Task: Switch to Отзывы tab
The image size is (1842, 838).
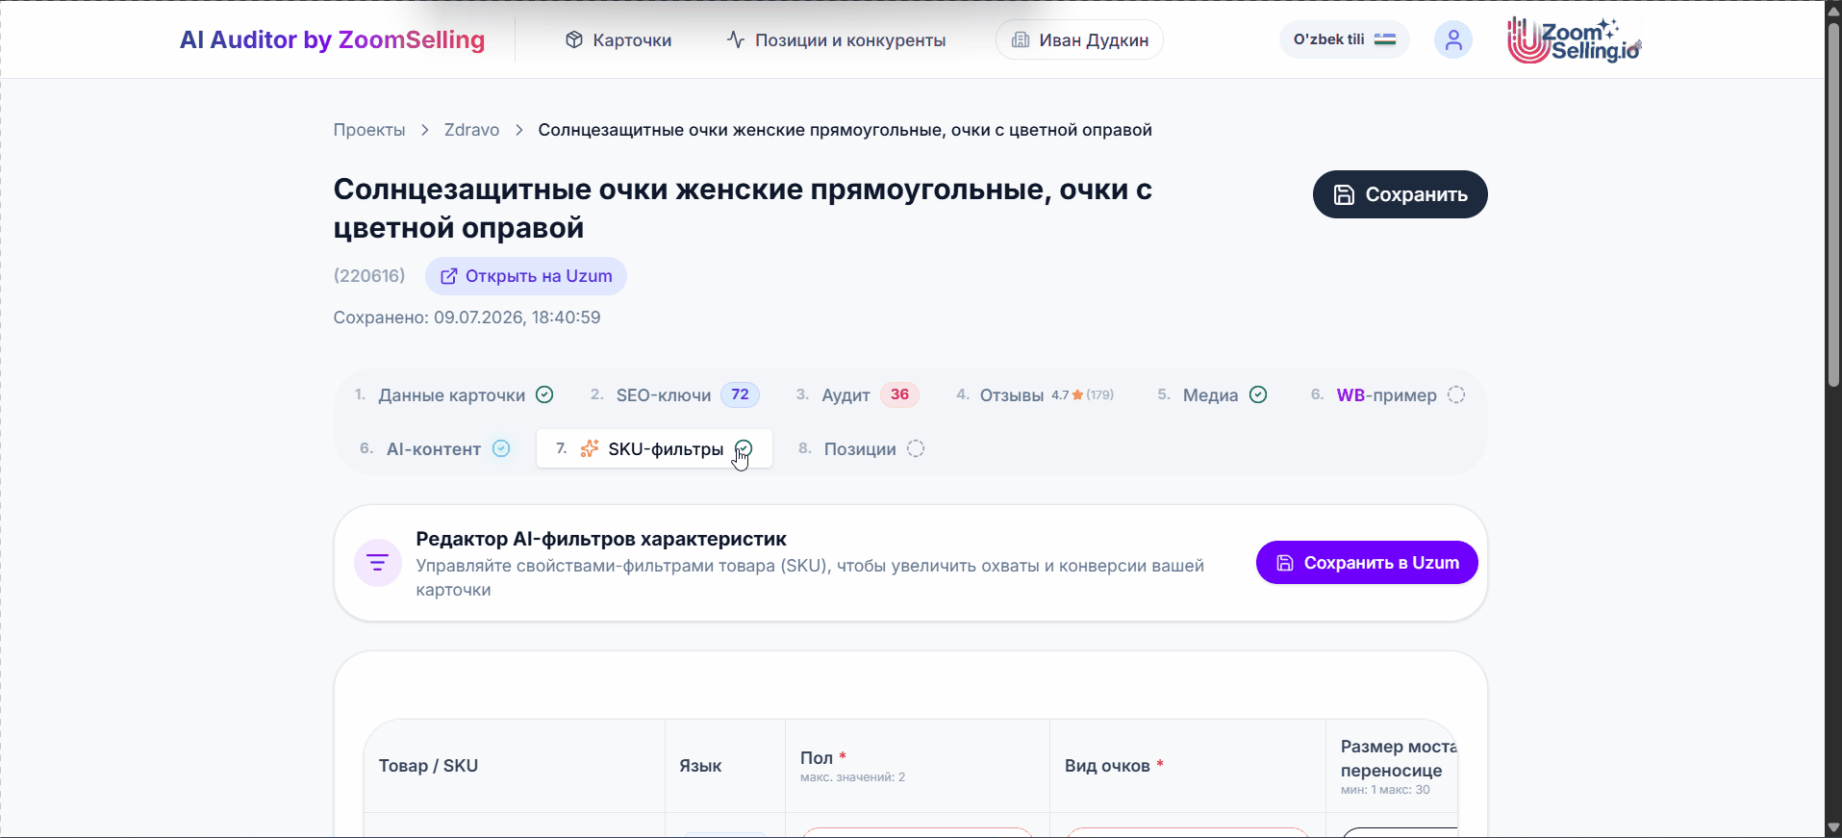Action: coord(1035,395)
